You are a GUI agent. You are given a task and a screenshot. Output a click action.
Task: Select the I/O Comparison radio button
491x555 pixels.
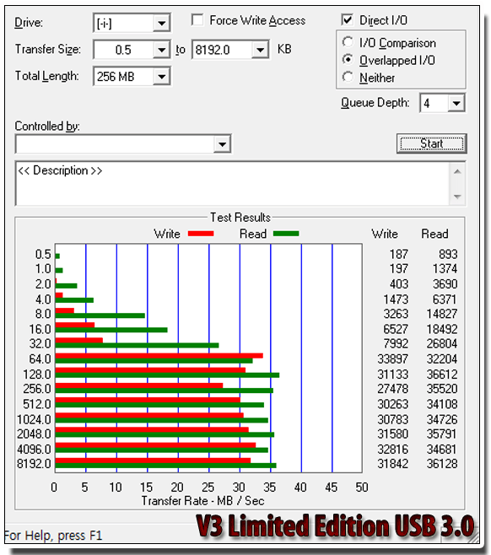pos(348,42)
